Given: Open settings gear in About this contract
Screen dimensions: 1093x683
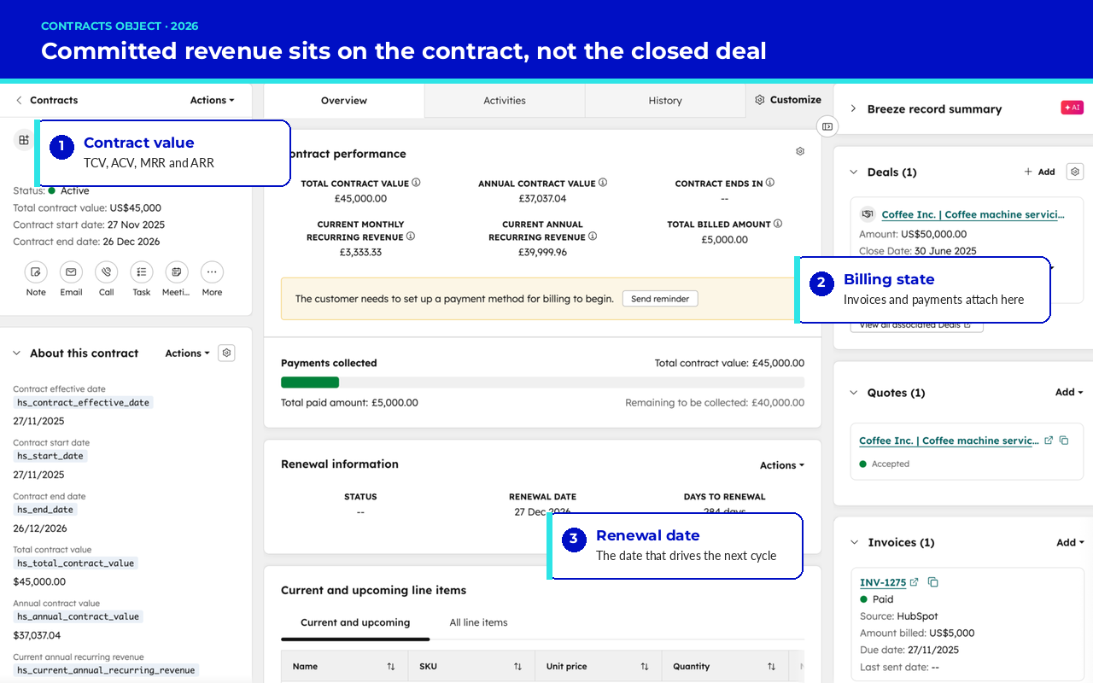Looking at the screenshot, I should [x=226, y=353].
